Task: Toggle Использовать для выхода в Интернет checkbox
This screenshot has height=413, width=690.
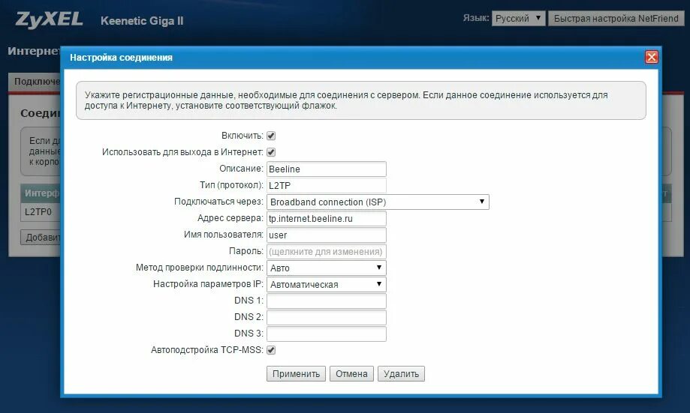Action: point(271,152)
